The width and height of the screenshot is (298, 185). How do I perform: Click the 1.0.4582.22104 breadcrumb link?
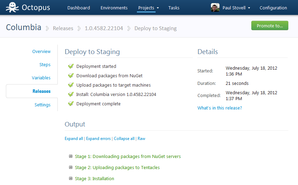pyautogui.click(x=104, y=28)
